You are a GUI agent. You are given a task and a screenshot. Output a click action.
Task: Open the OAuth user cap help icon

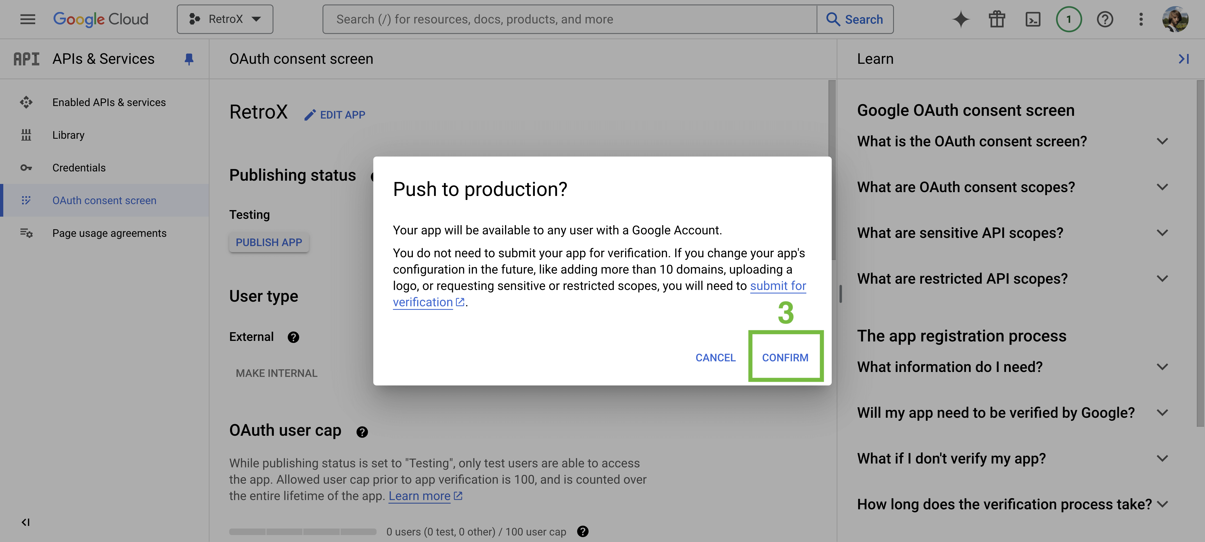pyautogui.click(x=362, y=432)
